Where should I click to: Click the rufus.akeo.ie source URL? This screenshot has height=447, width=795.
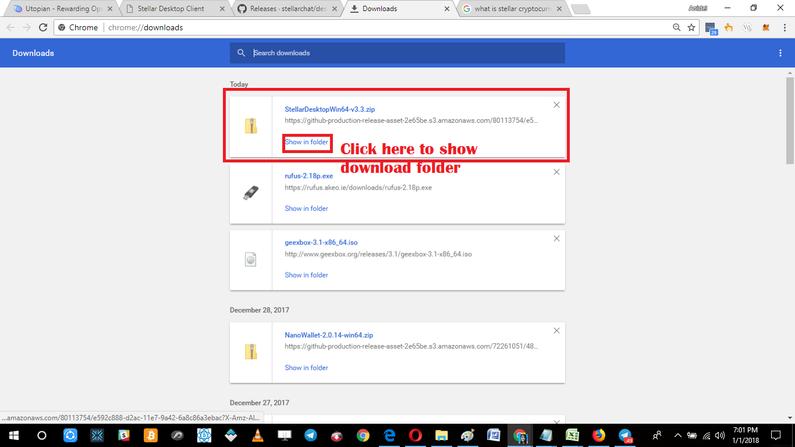pos(359,187)
